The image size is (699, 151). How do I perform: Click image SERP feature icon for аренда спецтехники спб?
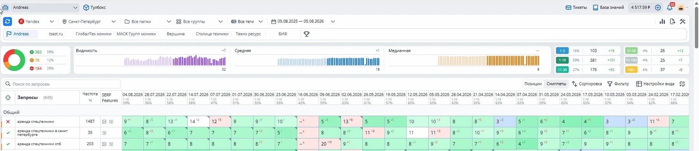point(104,144)
